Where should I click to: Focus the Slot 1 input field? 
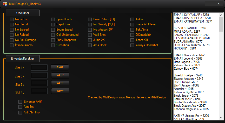[x=39, y=68]
